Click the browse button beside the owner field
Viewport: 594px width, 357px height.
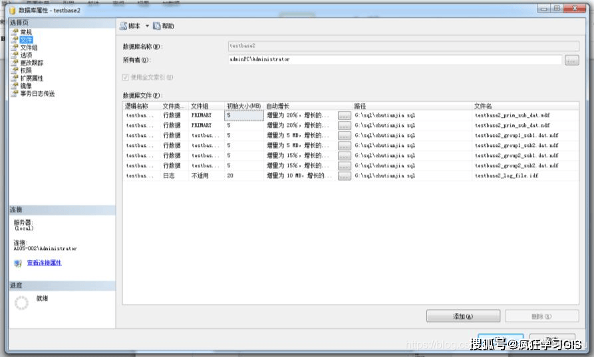(571, 60)
